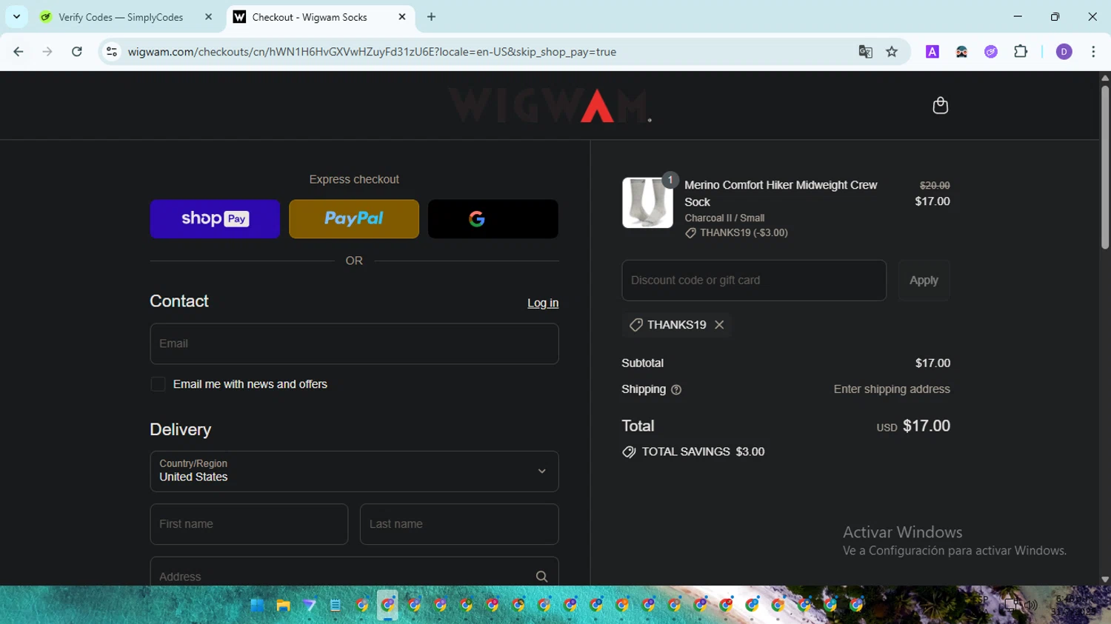
Task: Open the volume control in system tray
Action: 1030,605
